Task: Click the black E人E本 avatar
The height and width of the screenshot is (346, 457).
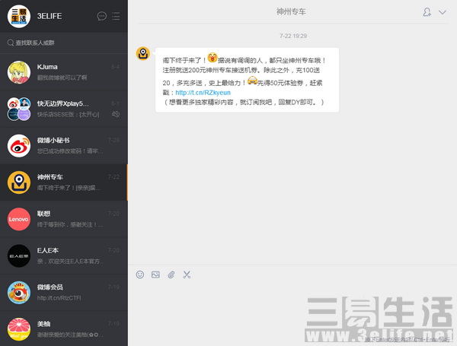Action: click(19, 256)
